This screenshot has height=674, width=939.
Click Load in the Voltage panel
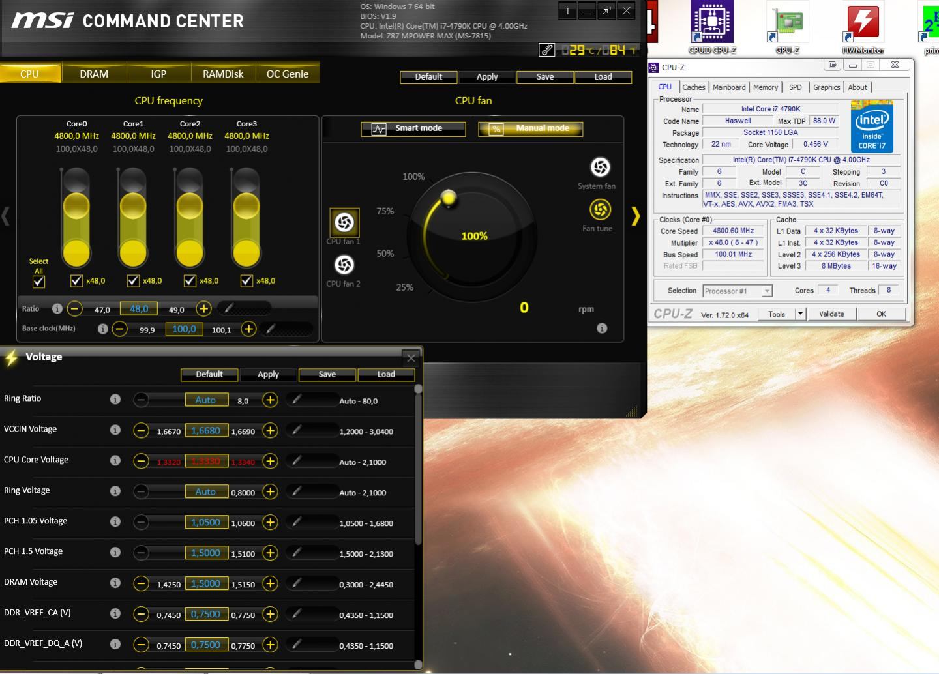pos(386,375)
